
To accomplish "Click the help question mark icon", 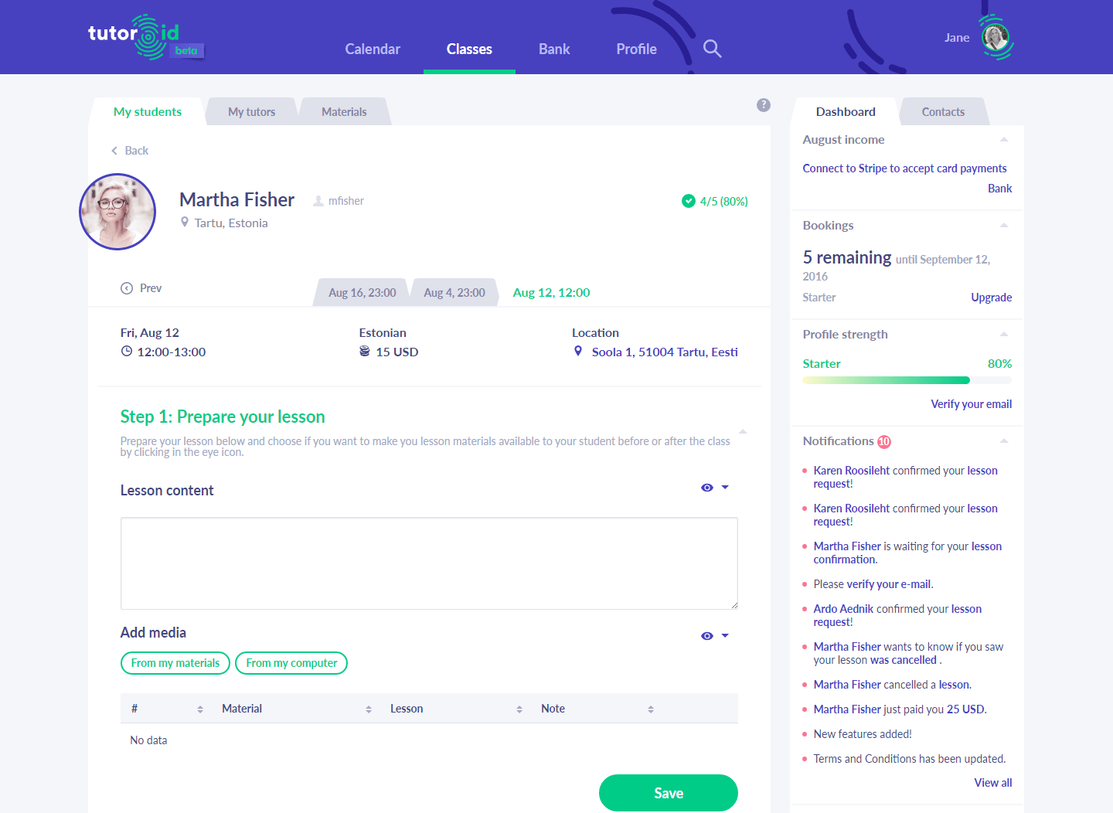I will coord(764,105).
